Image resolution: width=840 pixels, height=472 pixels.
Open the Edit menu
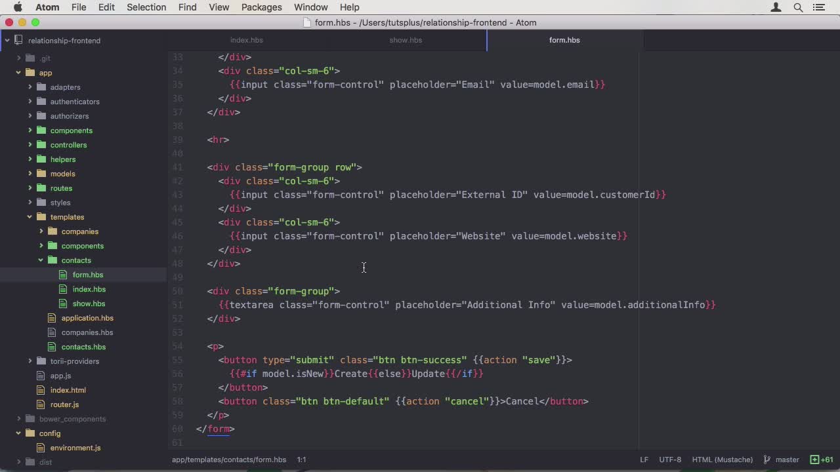(x=106, y=7)
